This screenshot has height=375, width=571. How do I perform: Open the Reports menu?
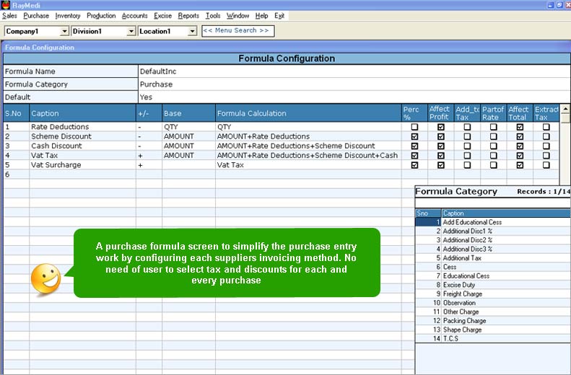coord(188,16)
